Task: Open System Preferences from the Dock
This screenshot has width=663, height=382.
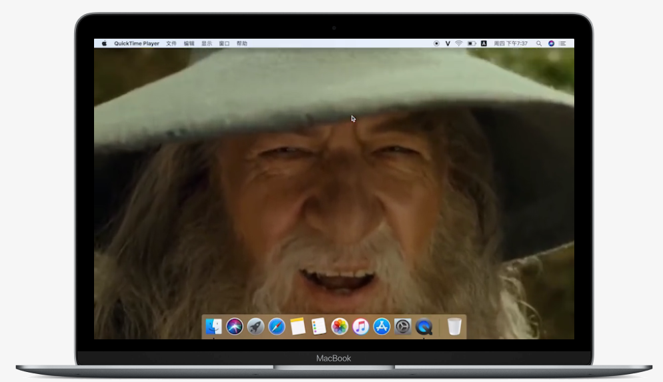Action: (403, 326)
